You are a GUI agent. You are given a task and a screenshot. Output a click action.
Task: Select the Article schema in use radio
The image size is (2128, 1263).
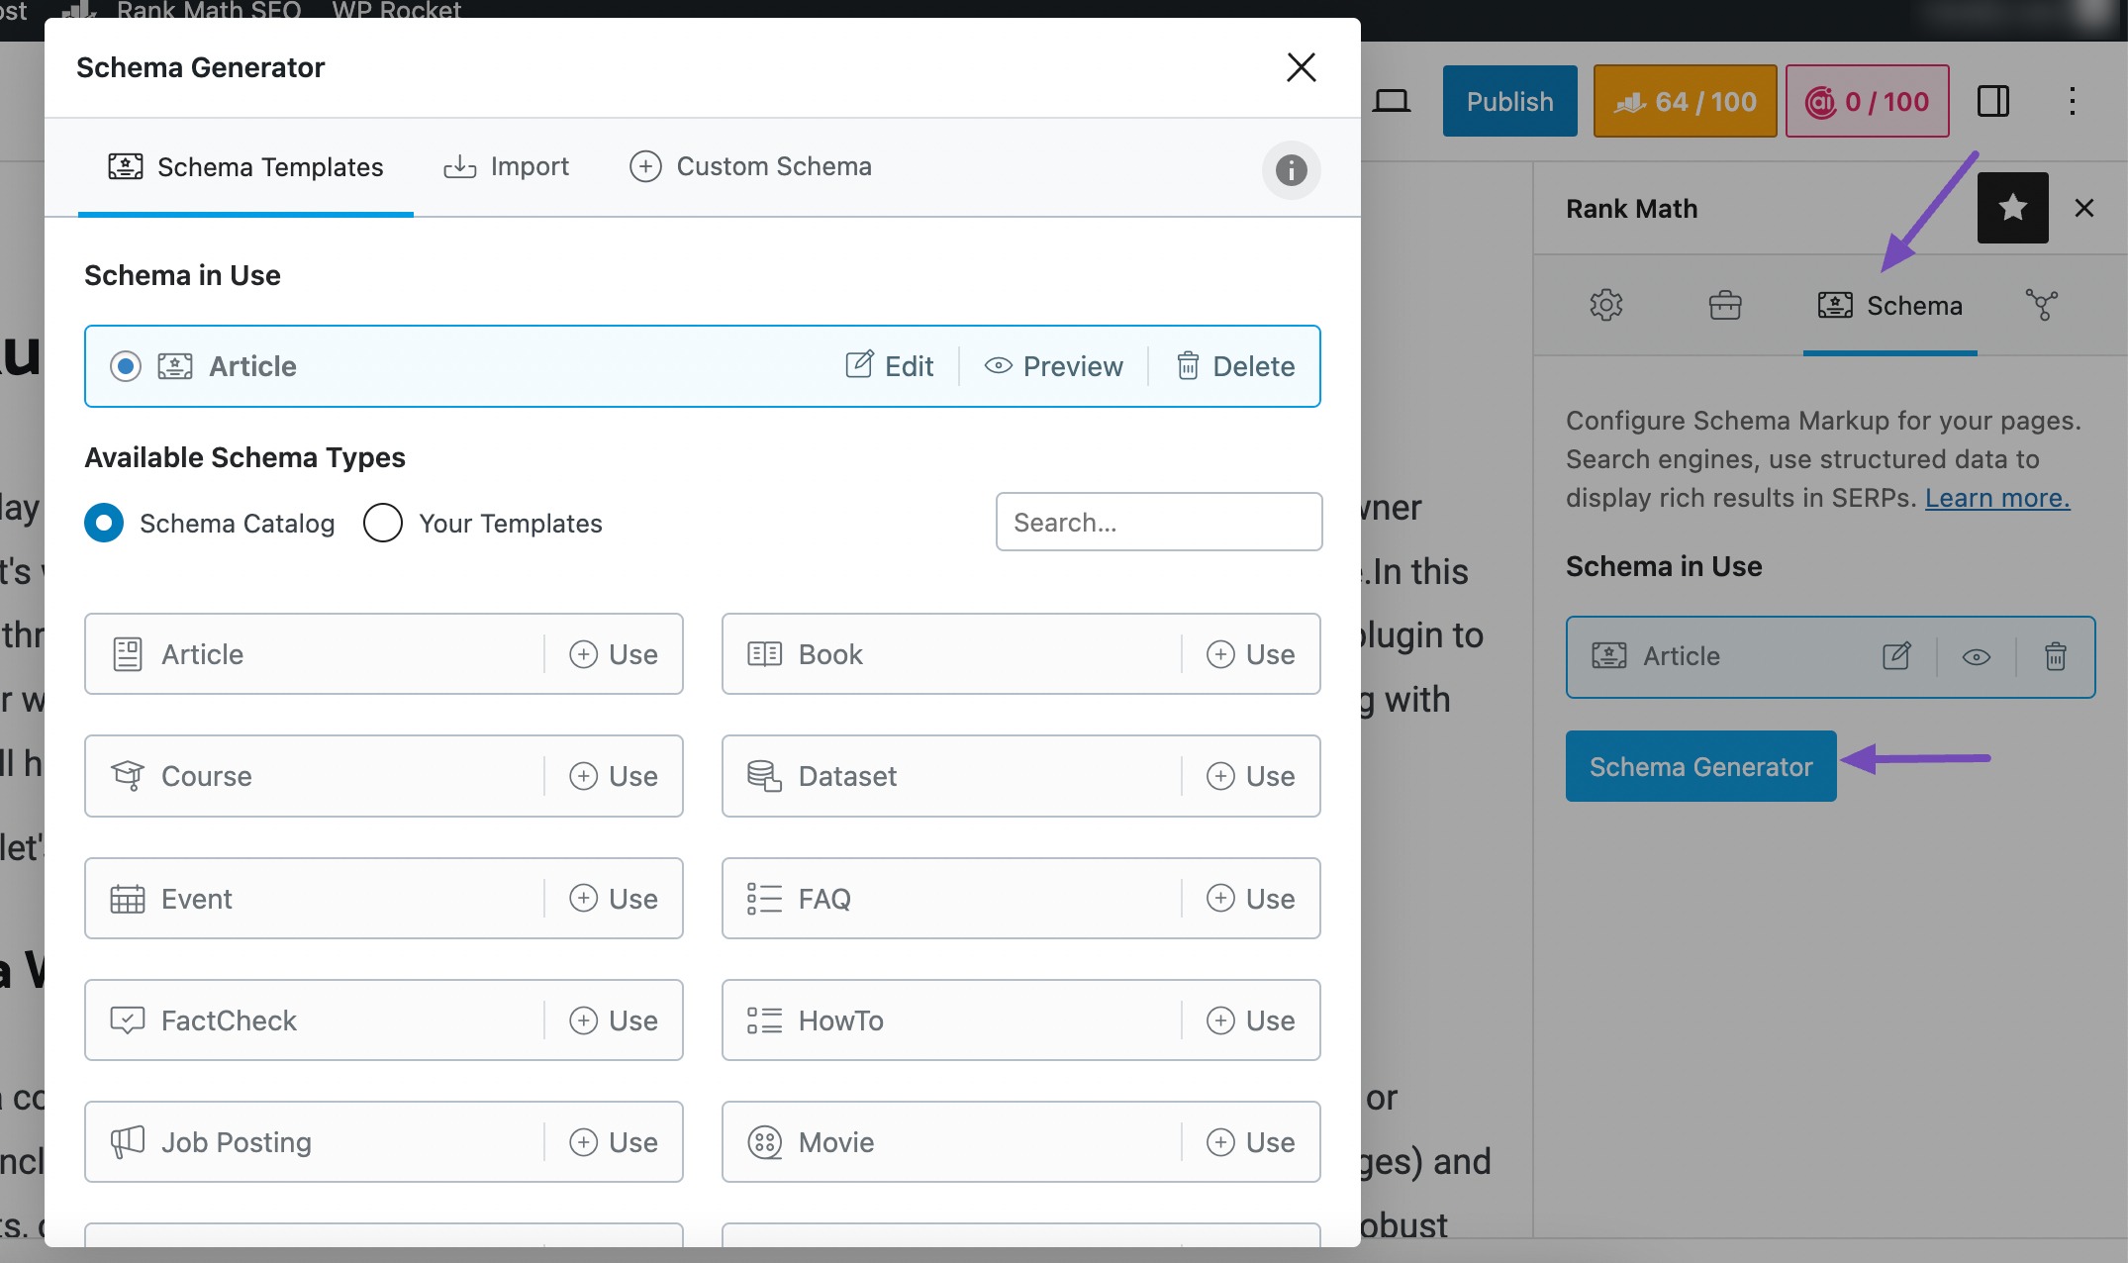pyautogui.click(x=126, y=366)
